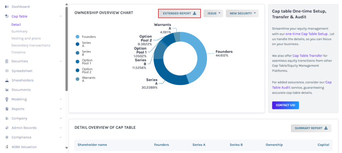The height and width of the screenshot is (153, 342).
Task: Download the Extended Report
Action: pyautogui.click(x=179, y=13)
